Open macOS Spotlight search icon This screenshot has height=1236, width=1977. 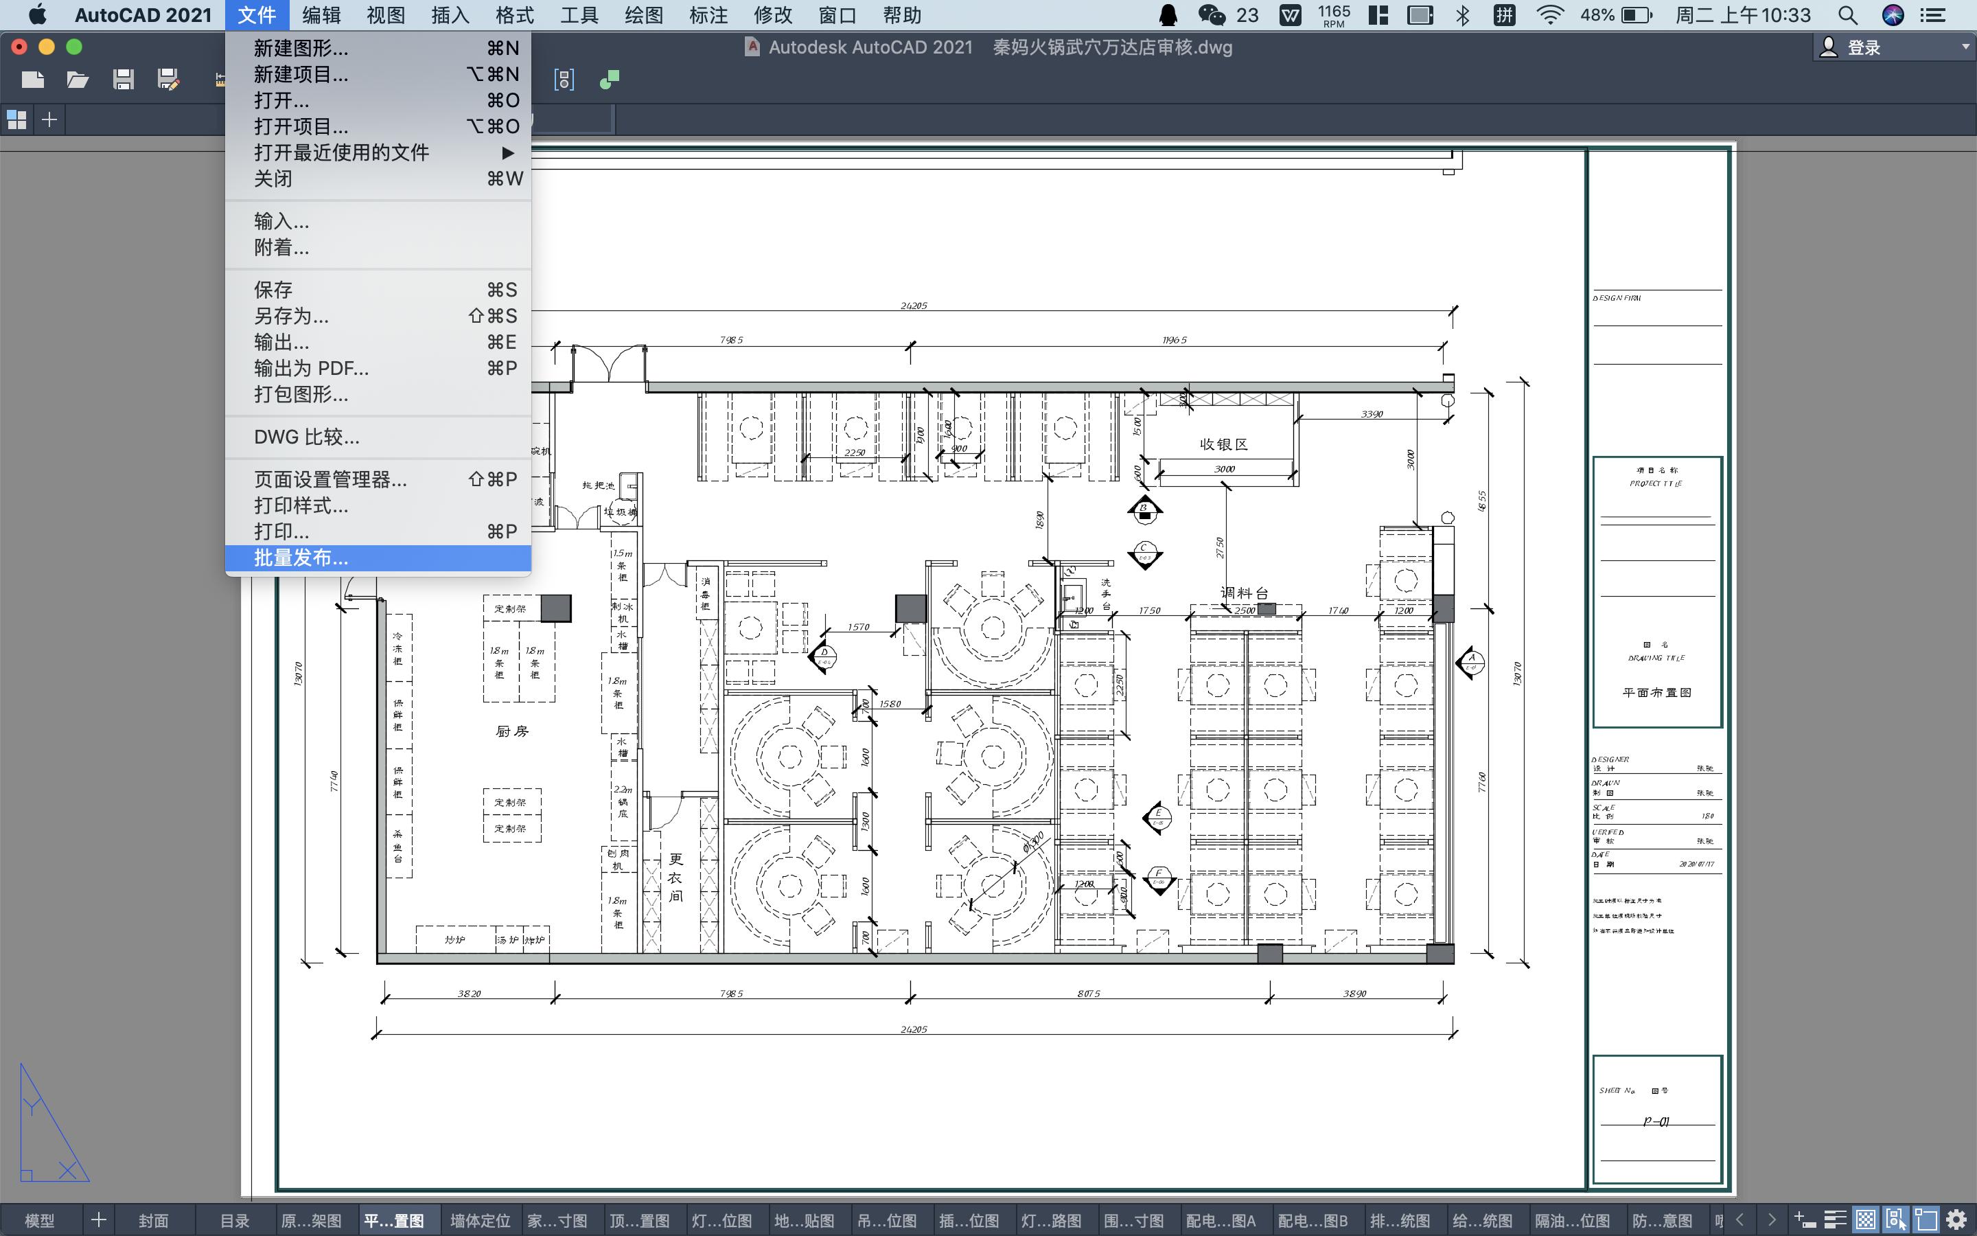click(1847, 14)
